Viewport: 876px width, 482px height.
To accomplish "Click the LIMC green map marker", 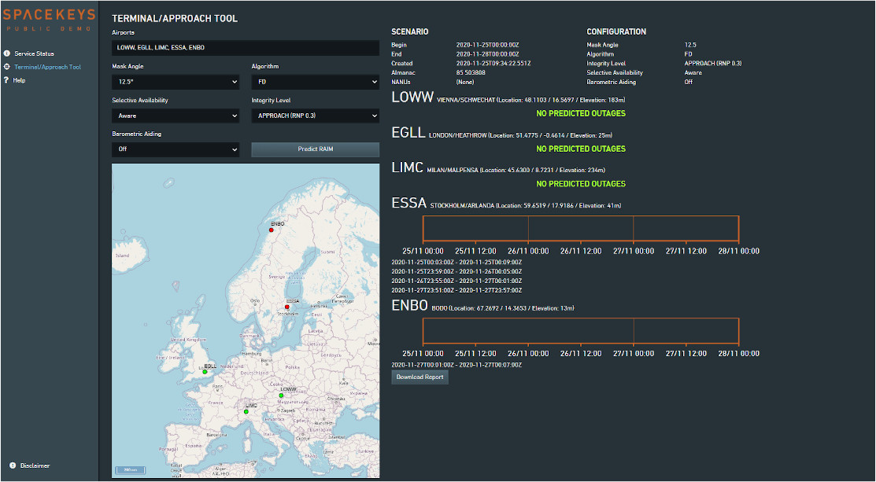I will pyautogui.click(x=246, y=412).
